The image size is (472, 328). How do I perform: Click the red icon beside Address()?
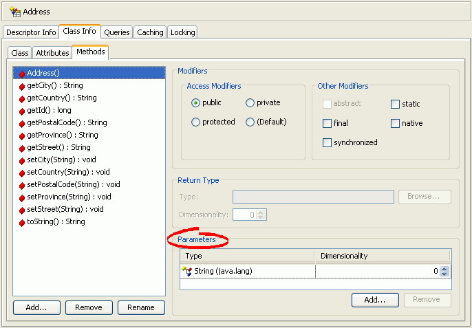tap(22, 74)
